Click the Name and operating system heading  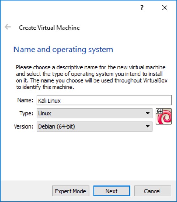click(63, 50)
